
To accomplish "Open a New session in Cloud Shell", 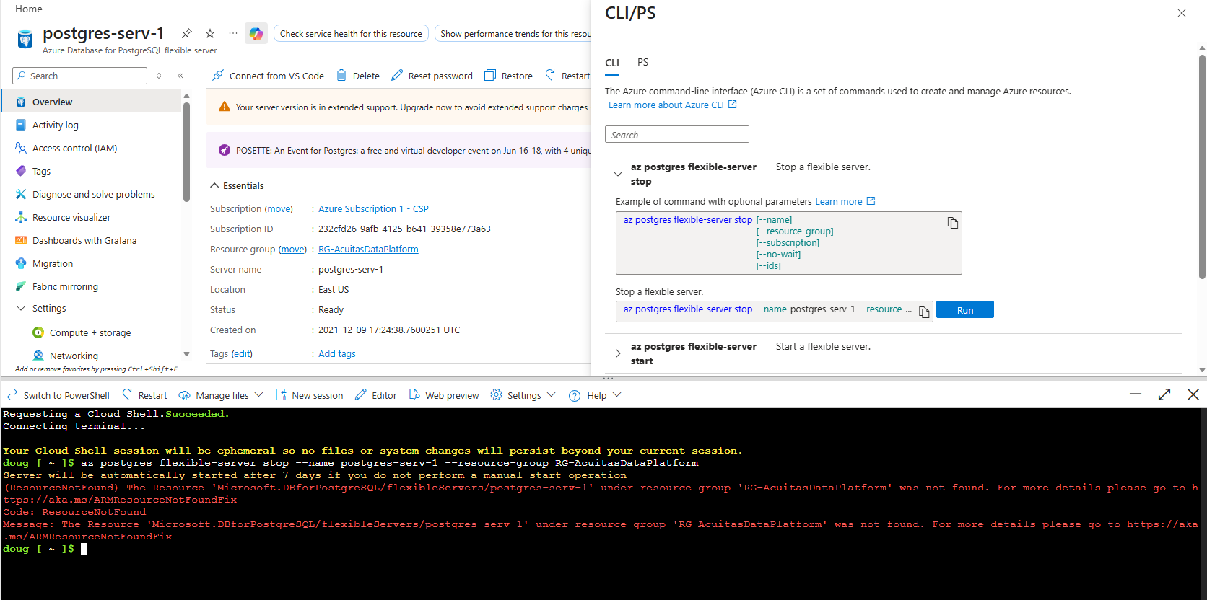I will pos(309,395).
